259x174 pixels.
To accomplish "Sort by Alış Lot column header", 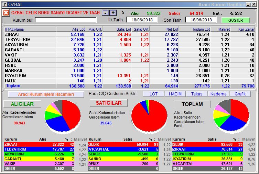I will click(x=71, y=29).
